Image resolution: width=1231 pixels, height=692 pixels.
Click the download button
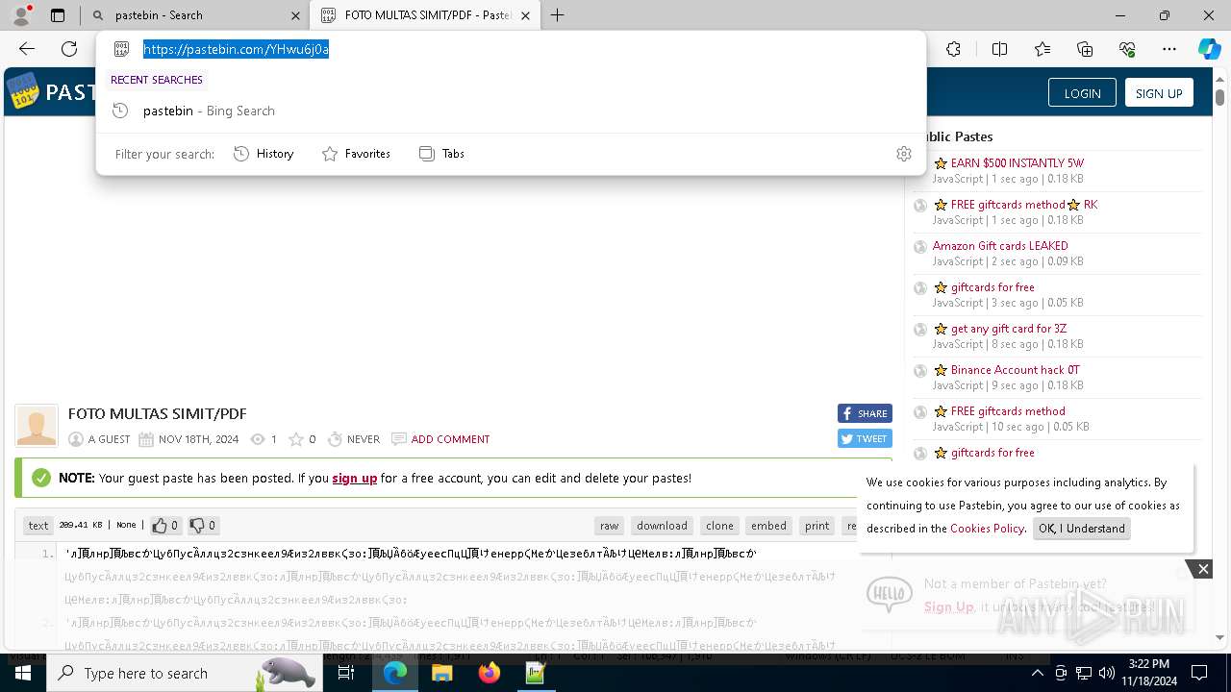(662, 526)
